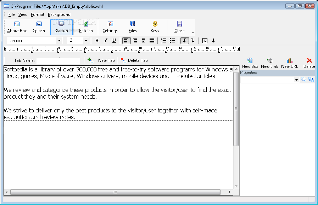Click the second Properties overlapping-windows icon
The height and width of the screenshot is (205, 318).
311,80
